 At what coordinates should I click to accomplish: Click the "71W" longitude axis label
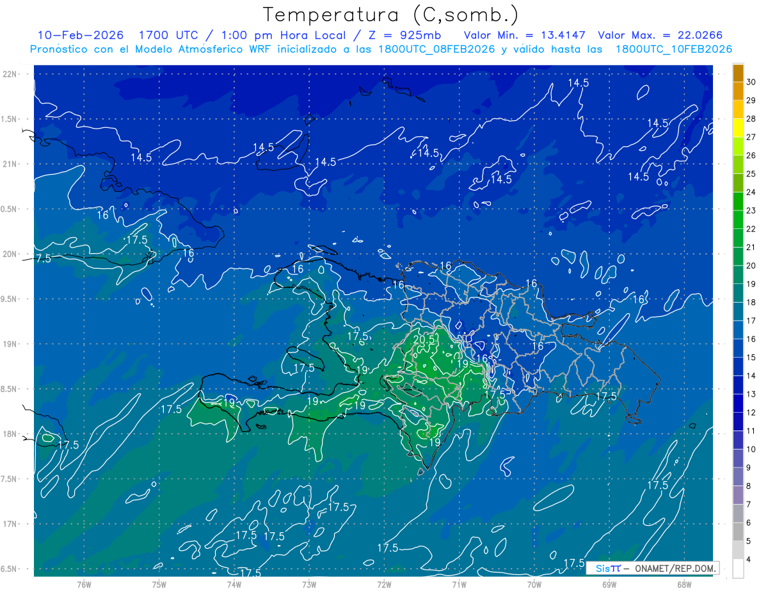(x=459, y=585)
